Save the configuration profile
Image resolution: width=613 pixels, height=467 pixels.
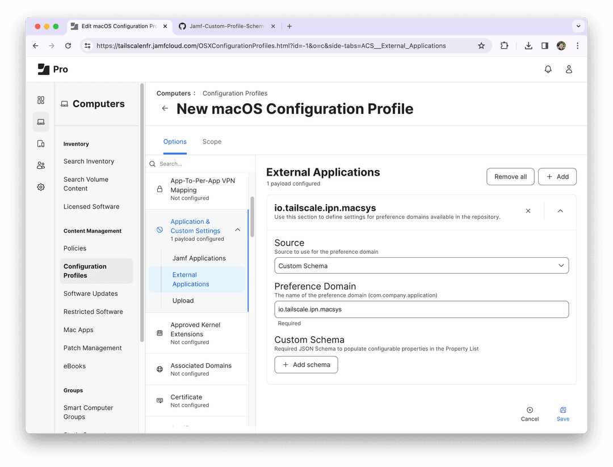click(562, 413)
